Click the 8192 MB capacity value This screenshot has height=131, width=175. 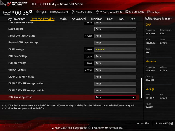(150, 80)
